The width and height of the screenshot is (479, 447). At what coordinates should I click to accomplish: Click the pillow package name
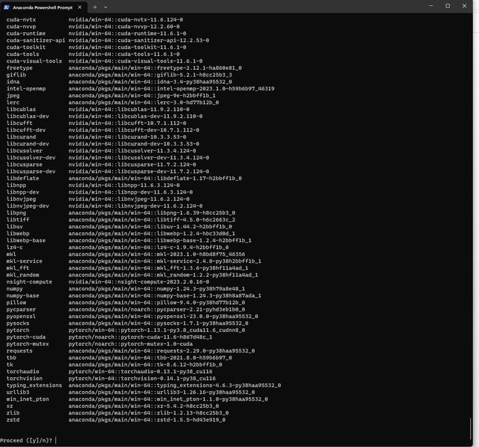(16, 303)
